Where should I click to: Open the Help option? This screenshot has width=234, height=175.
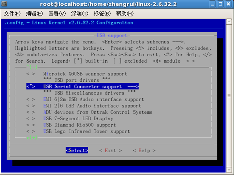[x=144, y=150]
